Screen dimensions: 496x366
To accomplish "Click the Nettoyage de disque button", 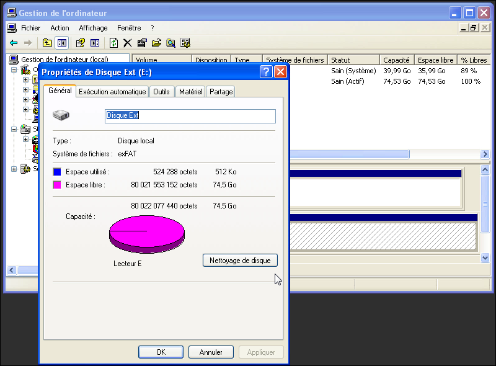I will click(240, 261).
